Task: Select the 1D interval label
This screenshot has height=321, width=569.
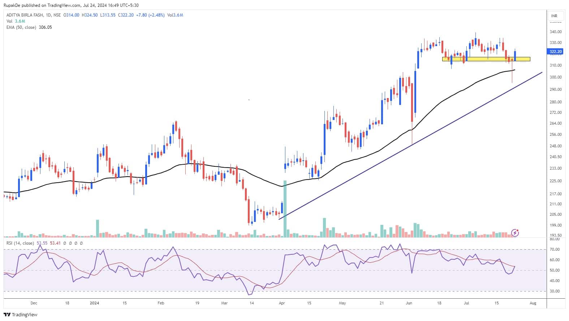Action: [x=48, y=15]
